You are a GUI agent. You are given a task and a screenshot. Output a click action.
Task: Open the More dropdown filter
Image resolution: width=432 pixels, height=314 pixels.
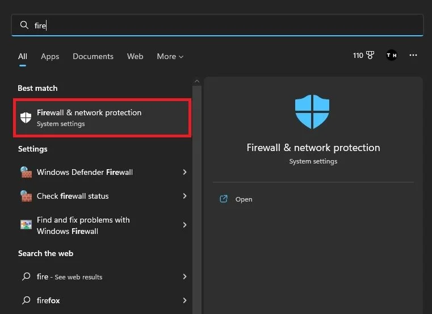[170, 57]
